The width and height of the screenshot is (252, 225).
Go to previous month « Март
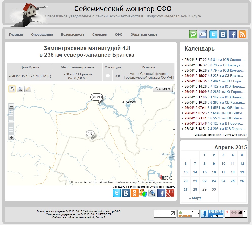[195, 198]
